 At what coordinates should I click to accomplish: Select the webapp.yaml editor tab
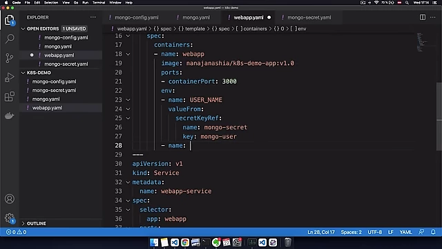coord(249,17)
